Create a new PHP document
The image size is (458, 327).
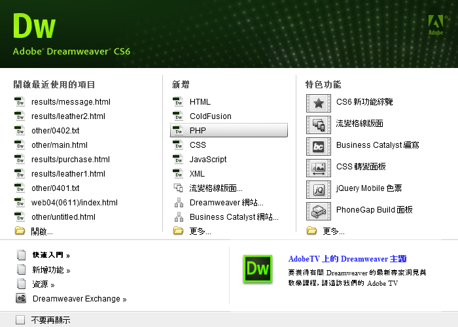(x=198, y=131)
